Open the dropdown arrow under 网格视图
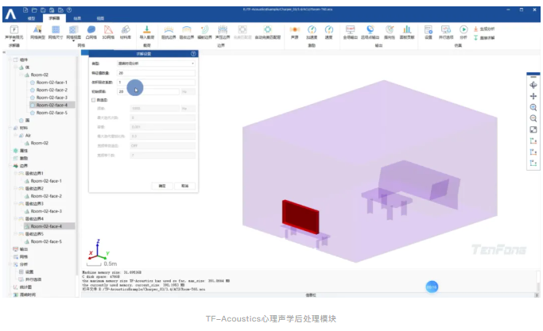This screenshot has width=543, height=331. pos(73,40)
